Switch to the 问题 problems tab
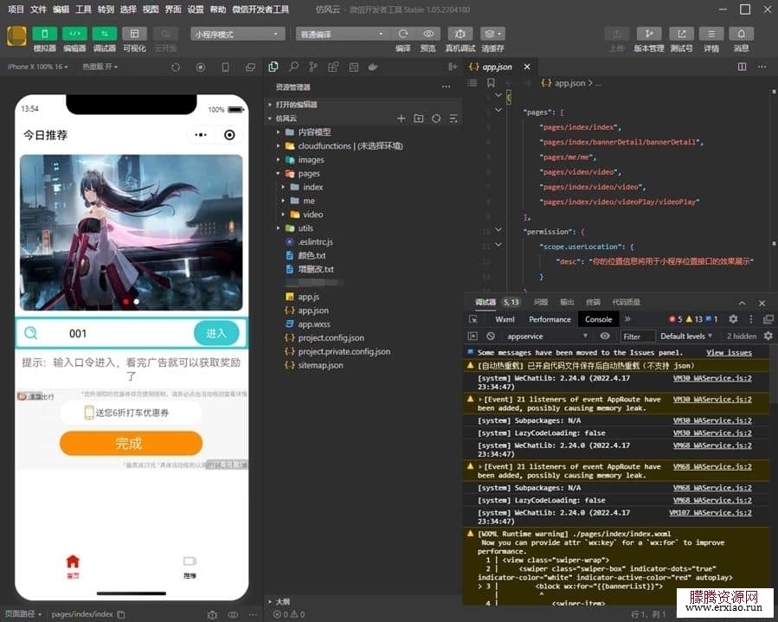 (541, 302)
